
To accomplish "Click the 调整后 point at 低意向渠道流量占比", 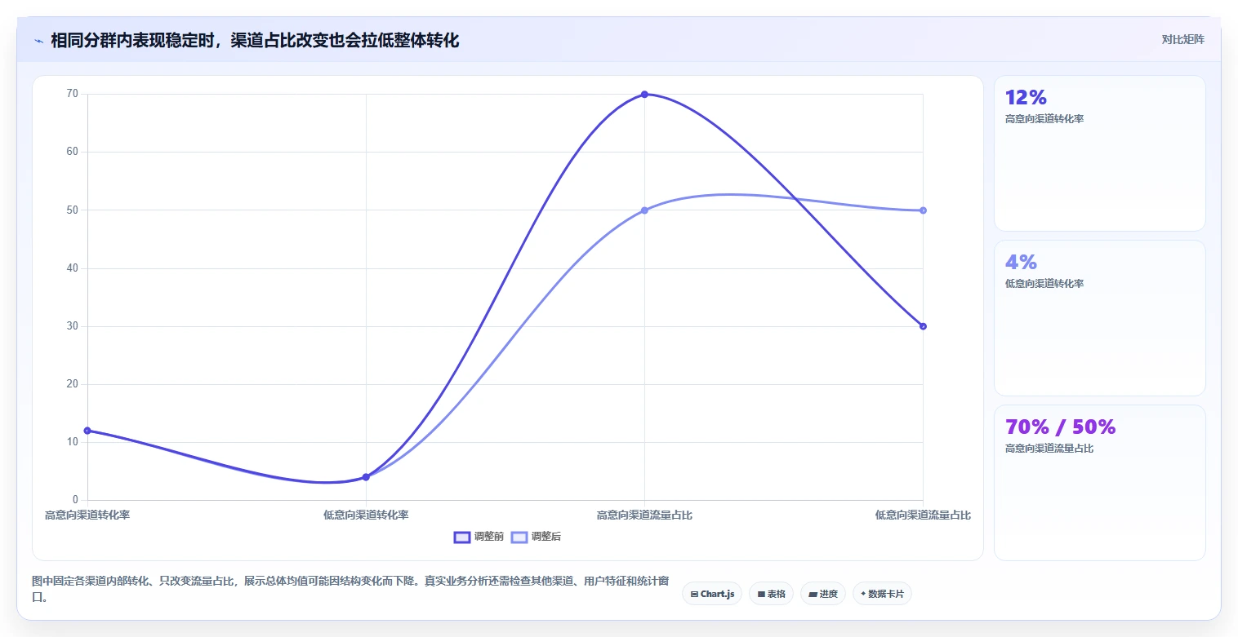I will [x=923, y=210].
